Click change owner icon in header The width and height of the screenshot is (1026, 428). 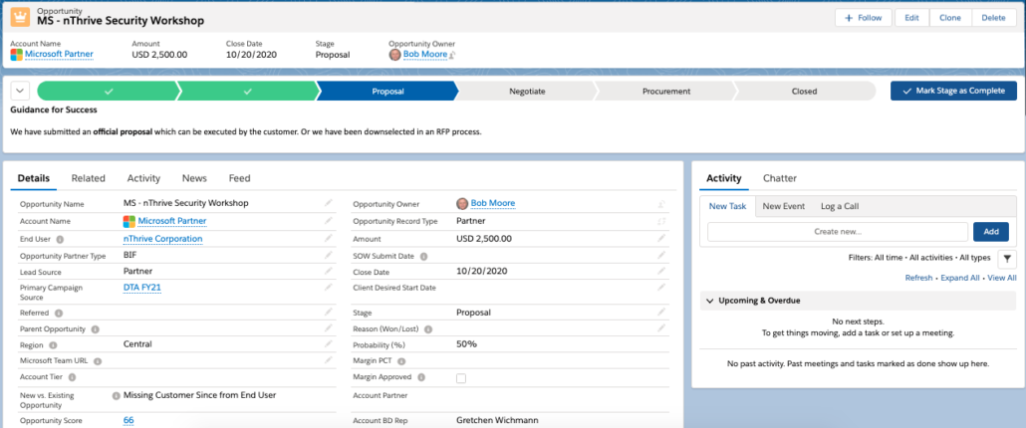click(x=452, y=55)
